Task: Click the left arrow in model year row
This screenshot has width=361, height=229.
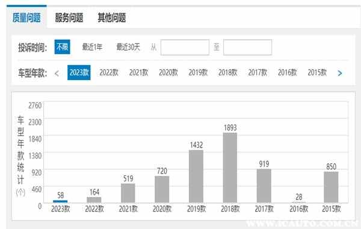Action: pyautogui.click(x=57, y=74)
